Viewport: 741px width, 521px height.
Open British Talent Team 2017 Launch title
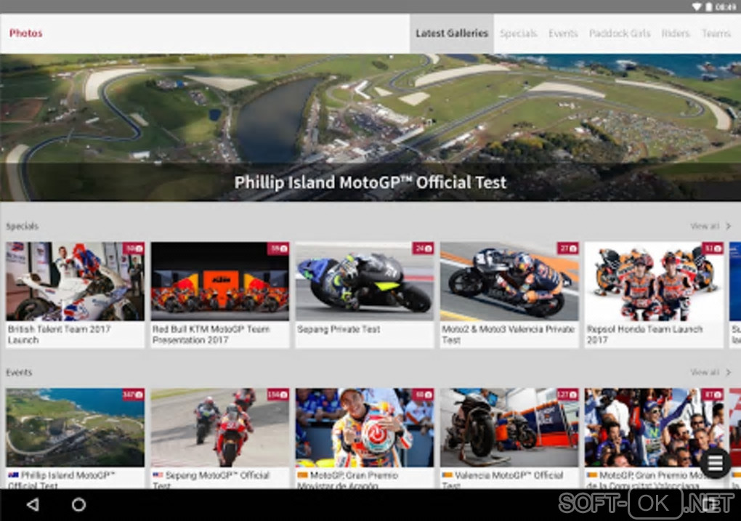(x=59, y=334)
